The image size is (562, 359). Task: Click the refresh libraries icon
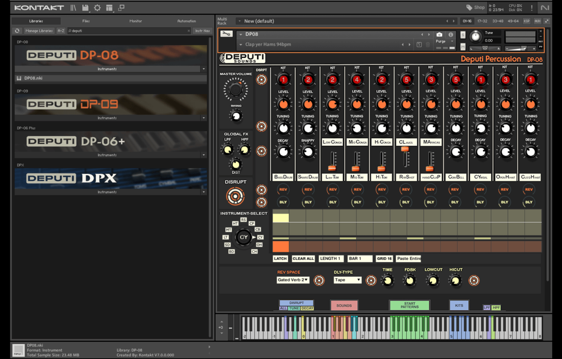click(17, 31)
